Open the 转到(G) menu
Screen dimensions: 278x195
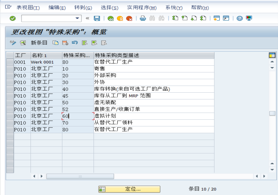pos(83,8)
